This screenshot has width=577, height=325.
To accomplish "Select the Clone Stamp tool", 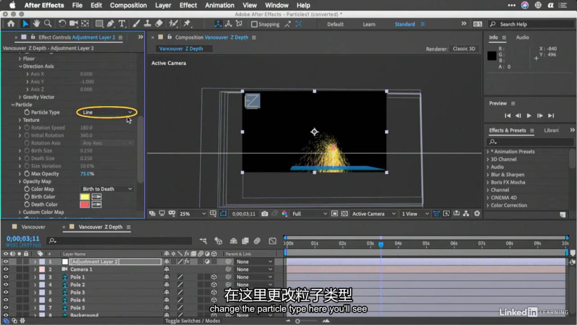I will pyautogui.click(x=148, y=24).
